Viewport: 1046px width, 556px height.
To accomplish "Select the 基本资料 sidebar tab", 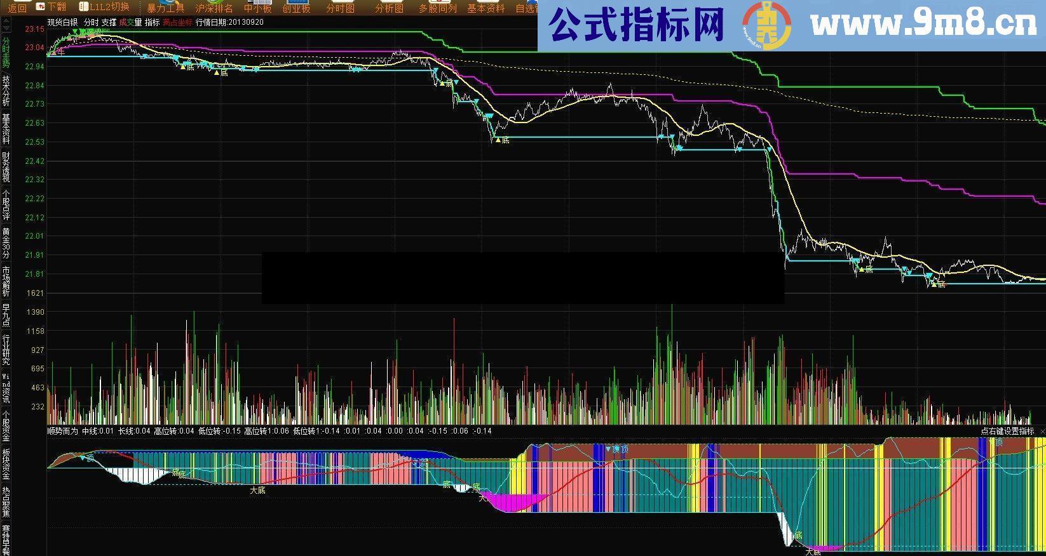I will point(6,129).
